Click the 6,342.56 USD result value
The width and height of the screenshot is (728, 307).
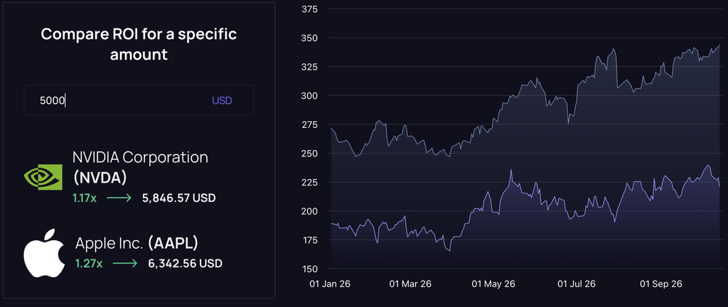coord(186,264)
